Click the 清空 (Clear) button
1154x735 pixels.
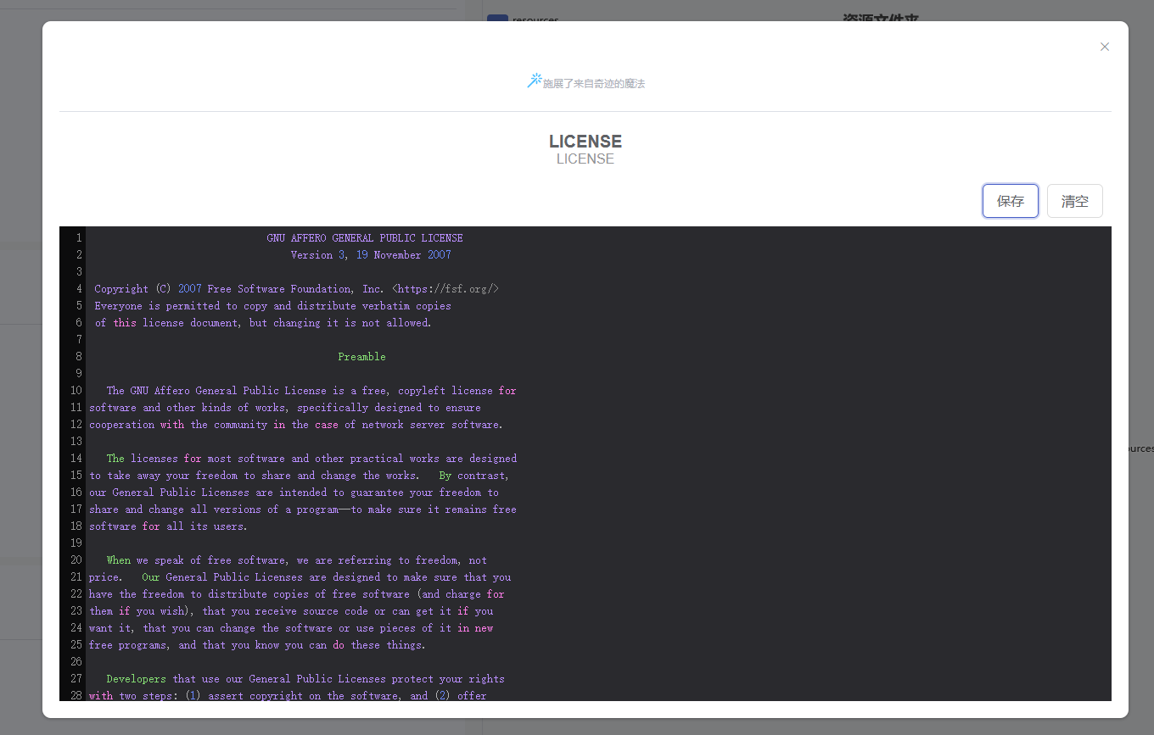click(1074, 201)
